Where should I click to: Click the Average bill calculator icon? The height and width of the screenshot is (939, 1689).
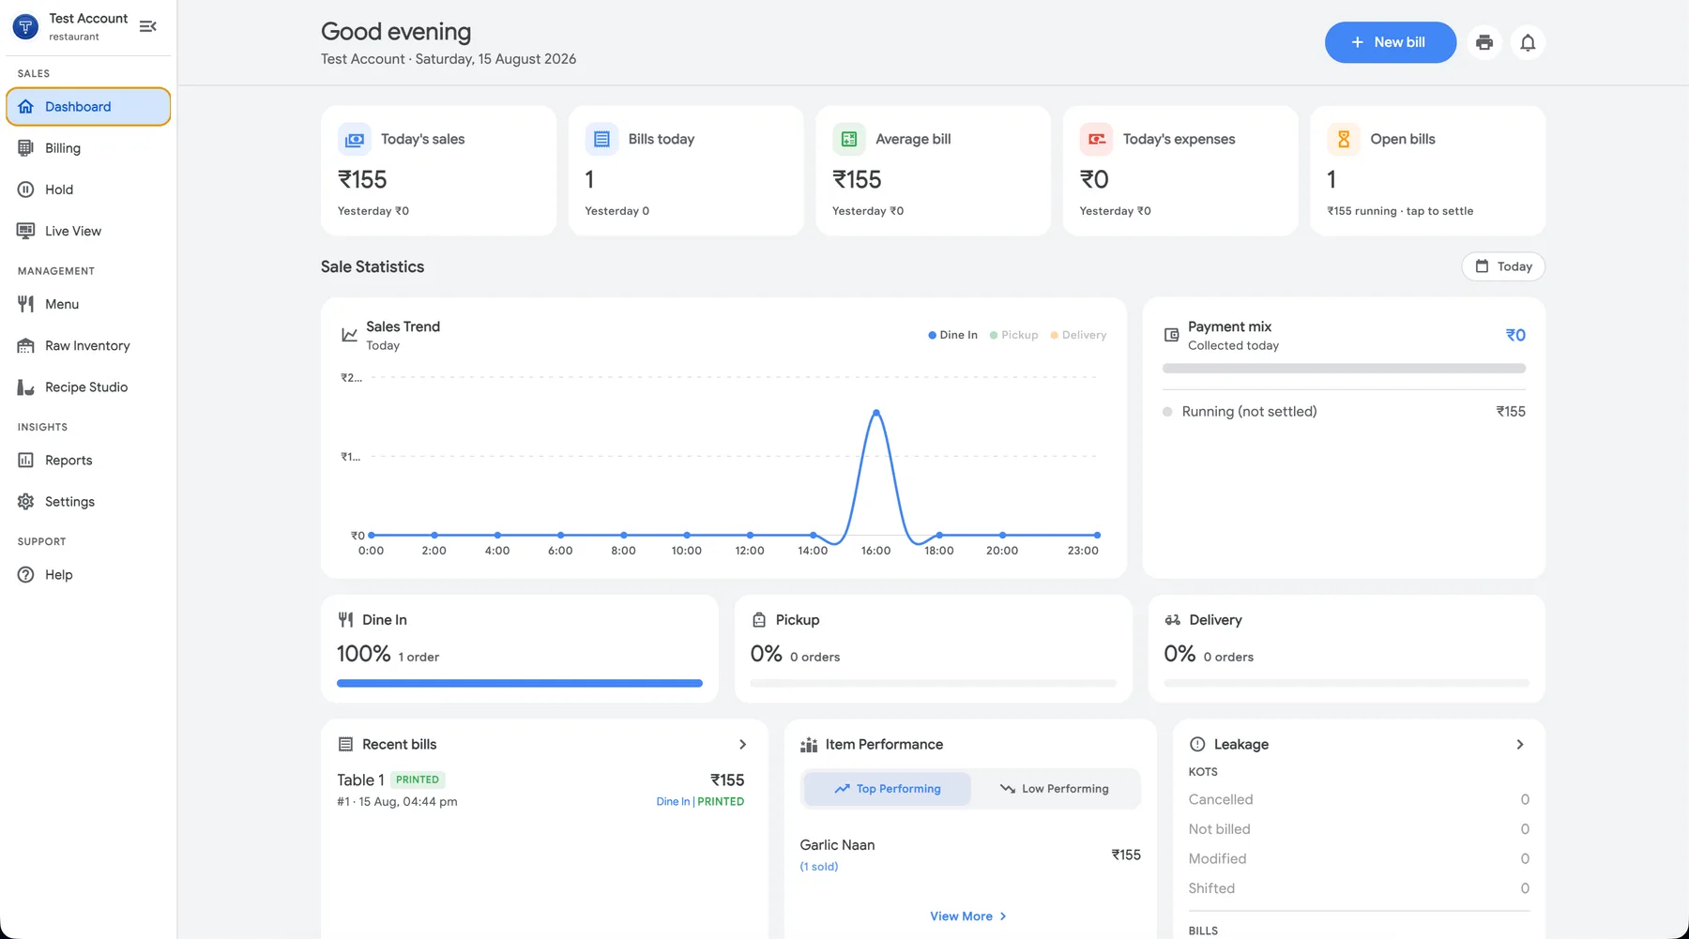[x=849, y=139]
